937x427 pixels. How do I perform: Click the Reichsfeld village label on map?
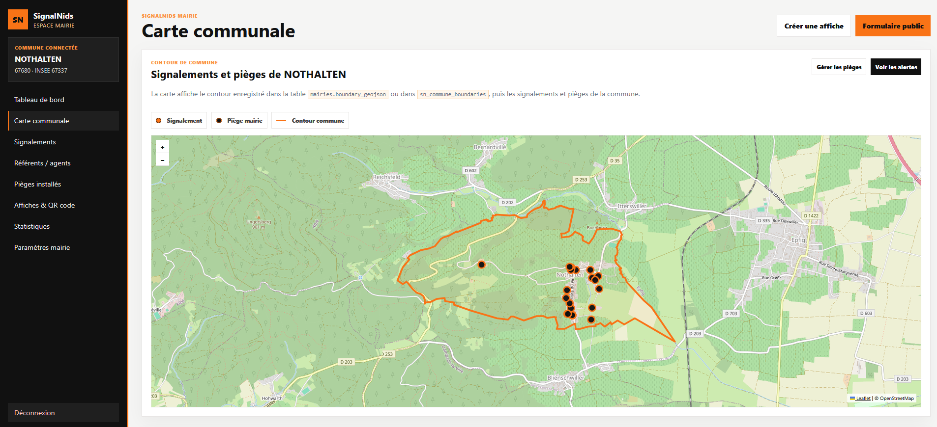386,177
